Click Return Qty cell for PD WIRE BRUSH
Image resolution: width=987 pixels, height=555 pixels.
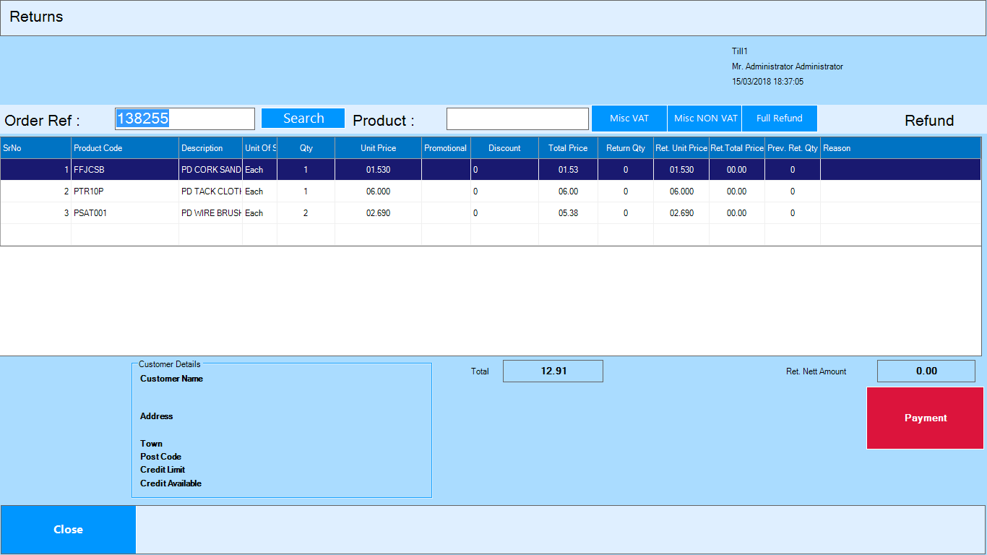pos(626,213)
